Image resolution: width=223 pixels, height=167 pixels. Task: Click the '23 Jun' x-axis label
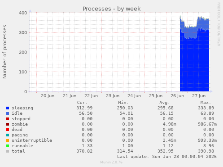pyautogui.click(x=113, y=96)
